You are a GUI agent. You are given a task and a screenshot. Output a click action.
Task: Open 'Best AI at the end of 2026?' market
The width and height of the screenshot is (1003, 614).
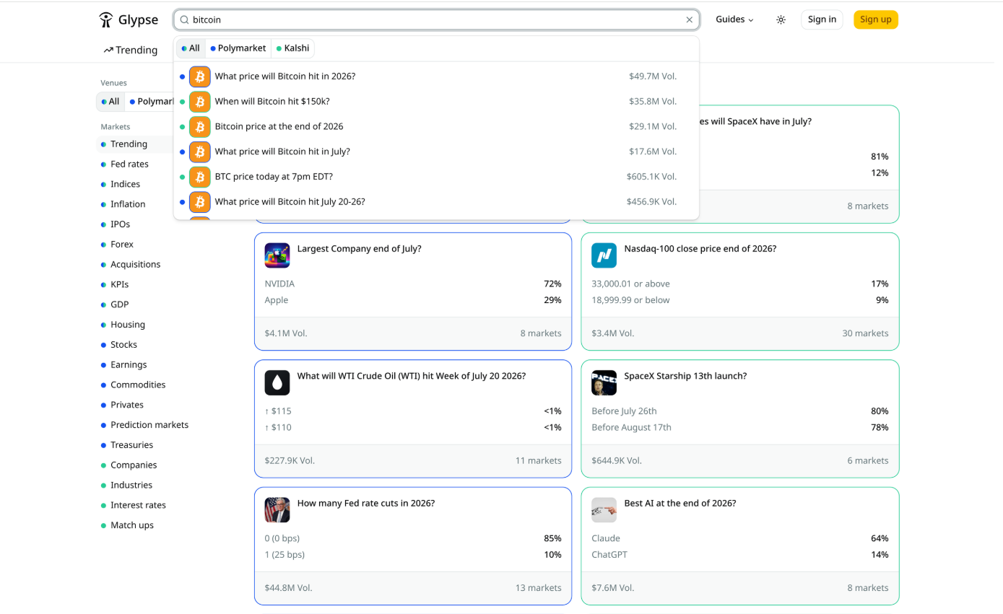(x=679, y=504)
